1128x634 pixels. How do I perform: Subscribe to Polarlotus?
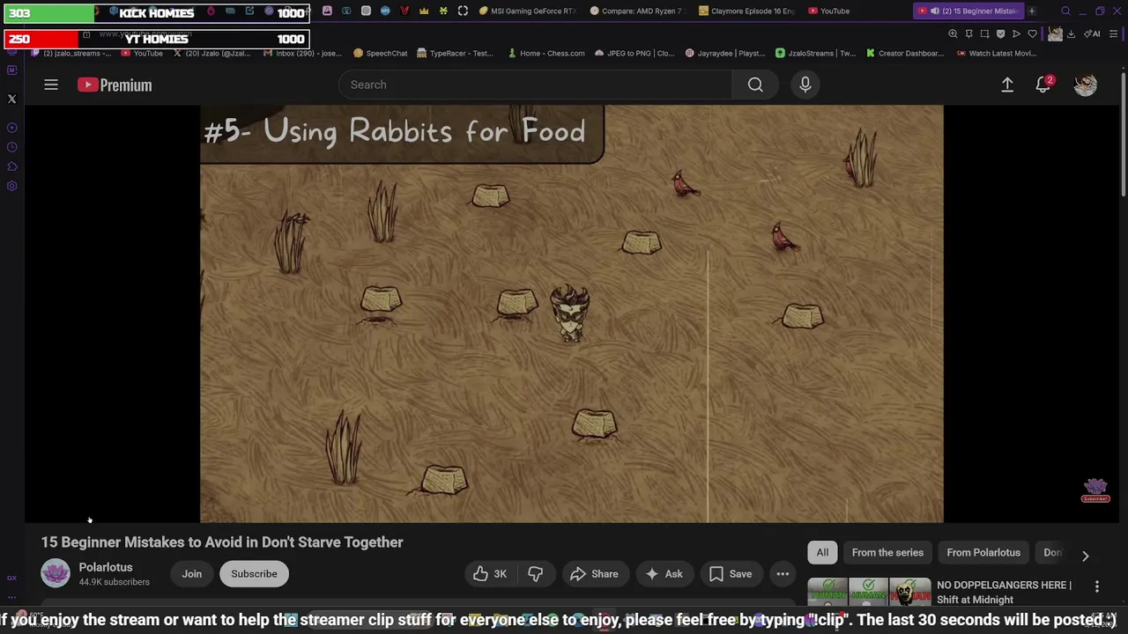pyautogui.click(x=254, y=574)
